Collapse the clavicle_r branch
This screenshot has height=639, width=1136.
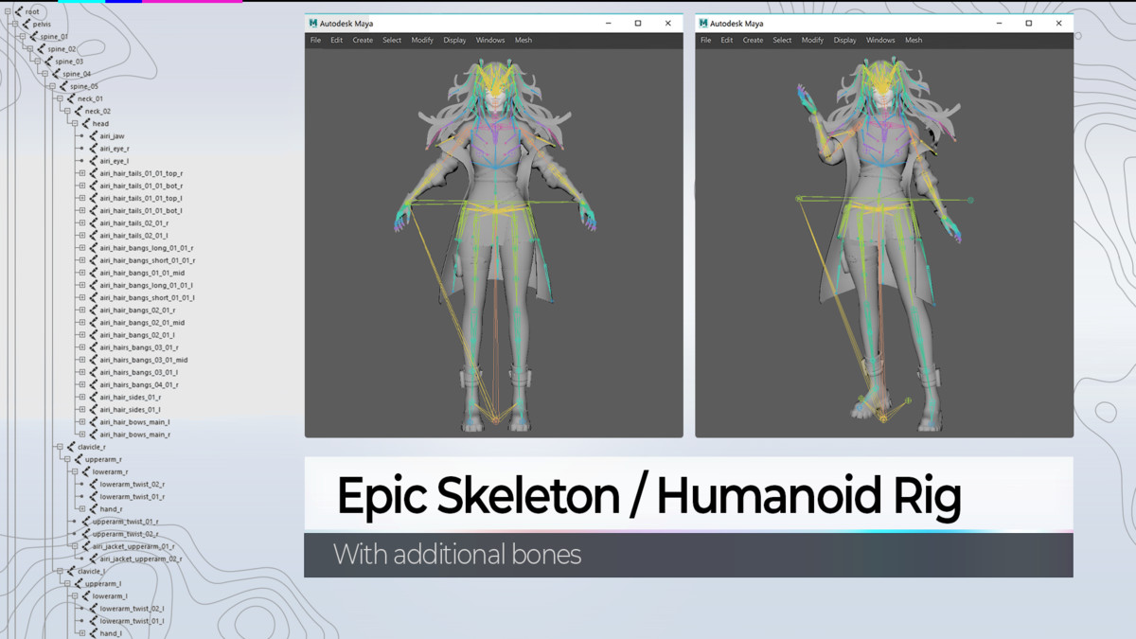pos(59,447)
